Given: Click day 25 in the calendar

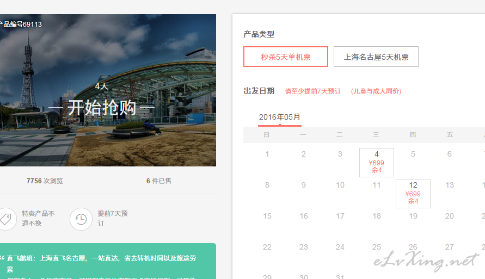Looking at the screenshot, I should [377, 247].
